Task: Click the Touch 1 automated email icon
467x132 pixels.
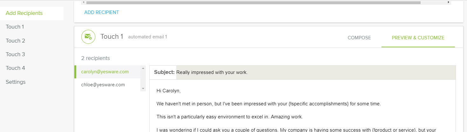Action: tap(88, 37)
